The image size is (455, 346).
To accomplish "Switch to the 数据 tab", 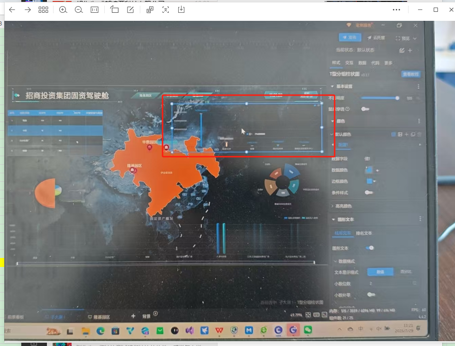I will (x=362, y=62).
